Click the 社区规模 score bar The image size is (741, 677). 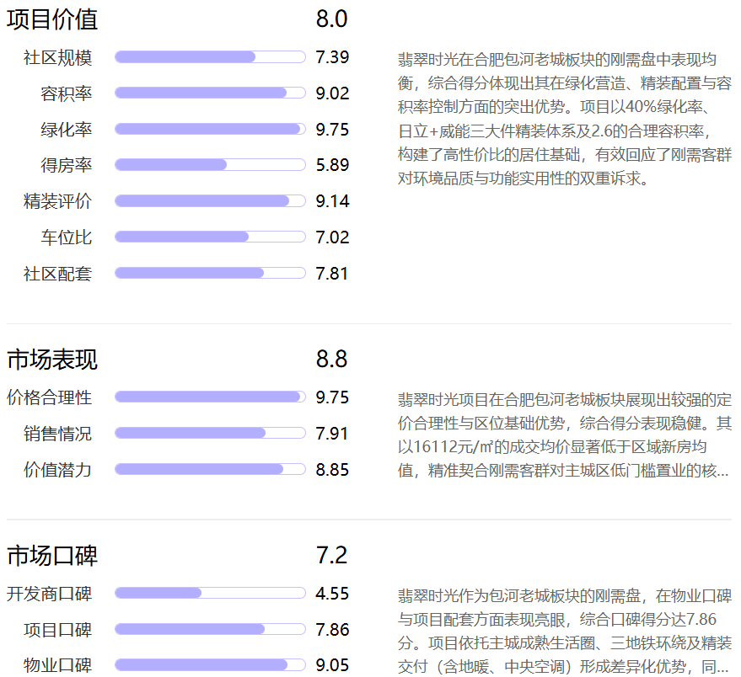(210, 57)
